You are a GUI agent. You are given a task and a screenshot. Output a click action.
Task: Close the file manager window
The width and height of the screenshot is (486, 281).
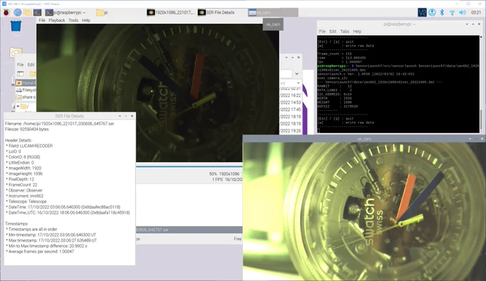coord(299,57)
